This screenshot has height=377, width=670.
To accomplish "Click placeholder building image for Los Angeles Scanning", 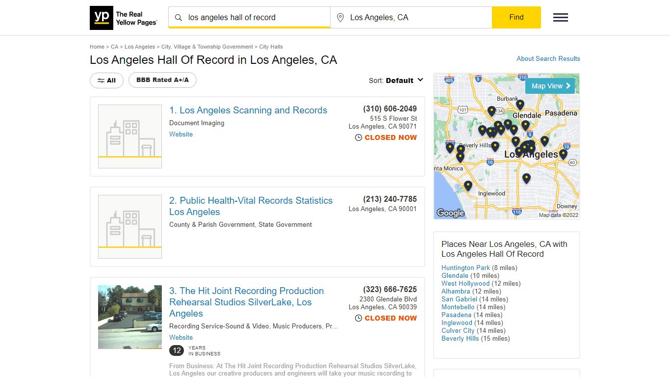I will pyautogui.click(x=130, y=136).
